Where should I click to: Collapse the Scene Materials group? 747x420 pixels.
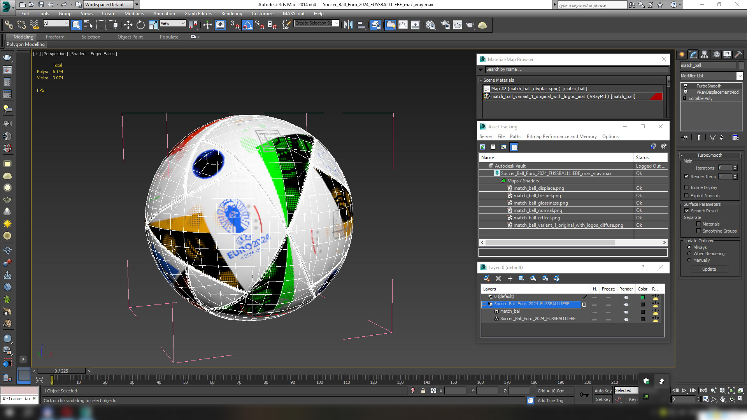coord(481,80)
